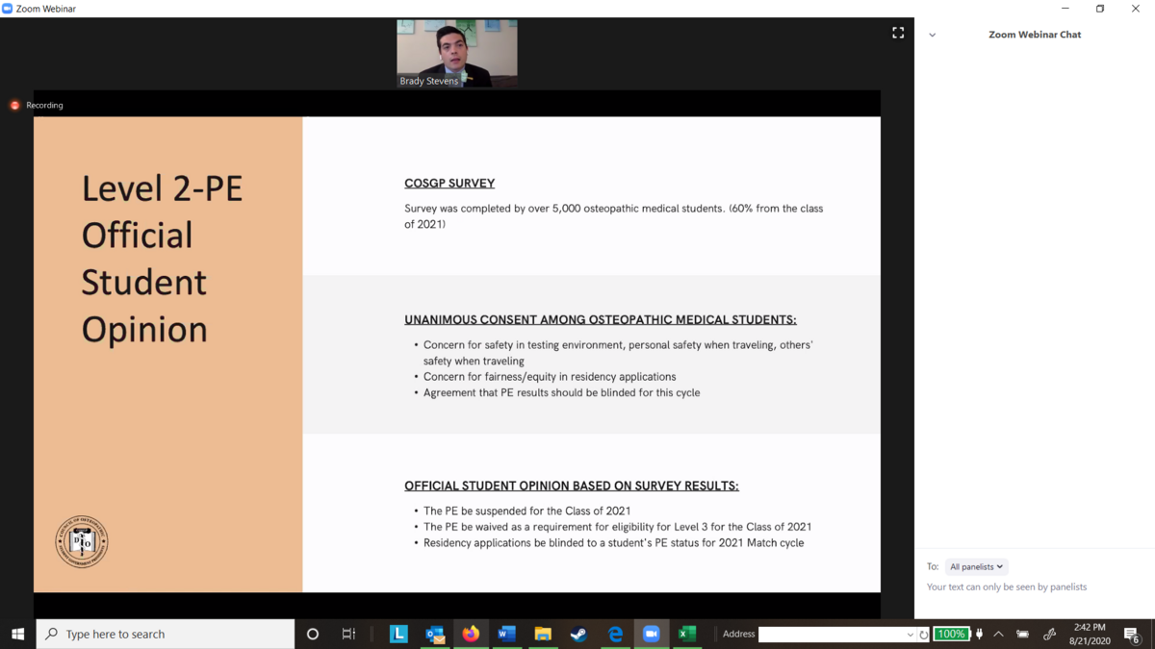Open Cortana from the taskbar
Viewport: 1155px width, 649px height.
(312, 634)
